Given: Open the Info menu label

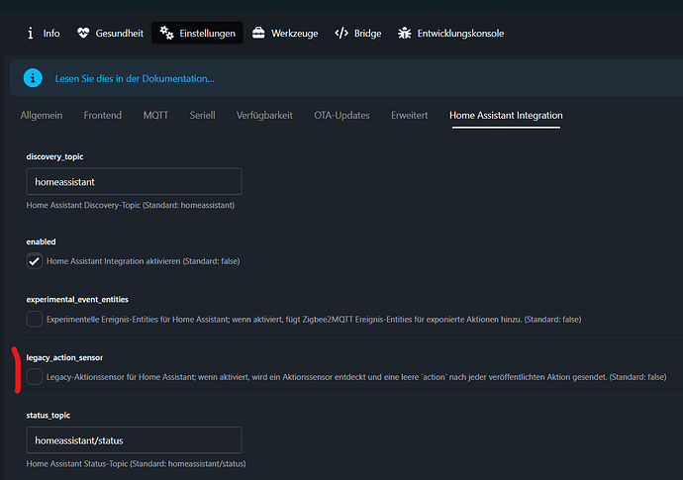Looking at the screenshot, I should tap(51, 34).
